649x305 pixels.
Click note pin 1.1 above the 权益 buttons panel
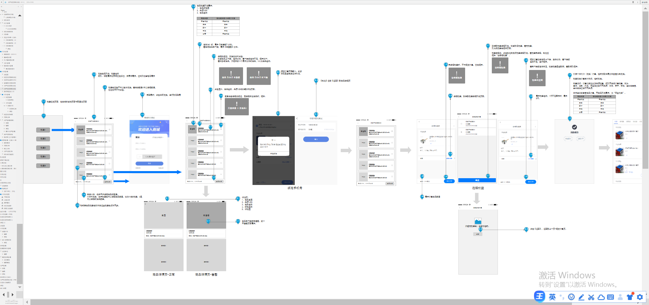pyautogui.click(x=44, y=101)
